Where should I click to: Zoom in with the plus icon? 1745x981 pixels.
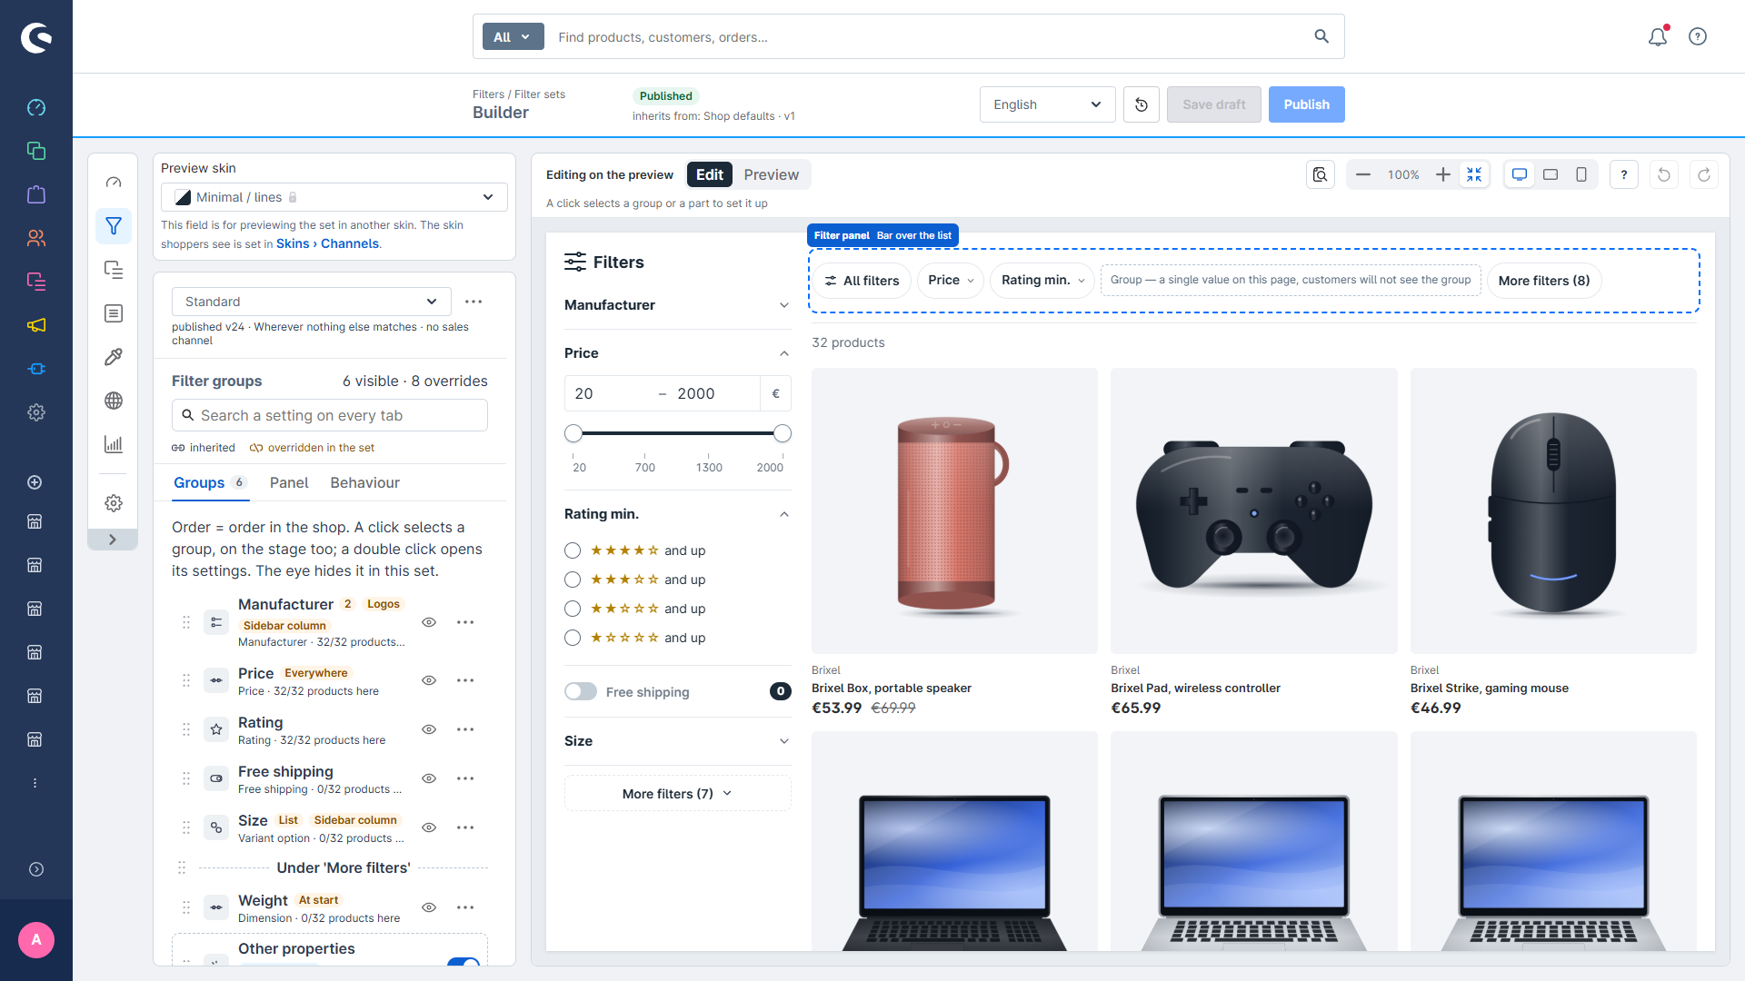tap(1443, 174)
